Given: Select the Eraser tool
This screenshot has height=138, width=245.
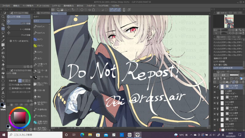Looking at the screenshot, I should point(3,65).
